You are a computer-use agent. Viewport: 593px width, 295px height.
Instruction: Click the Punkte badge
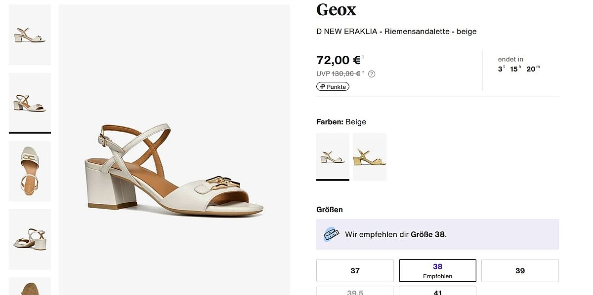[333, 87]
